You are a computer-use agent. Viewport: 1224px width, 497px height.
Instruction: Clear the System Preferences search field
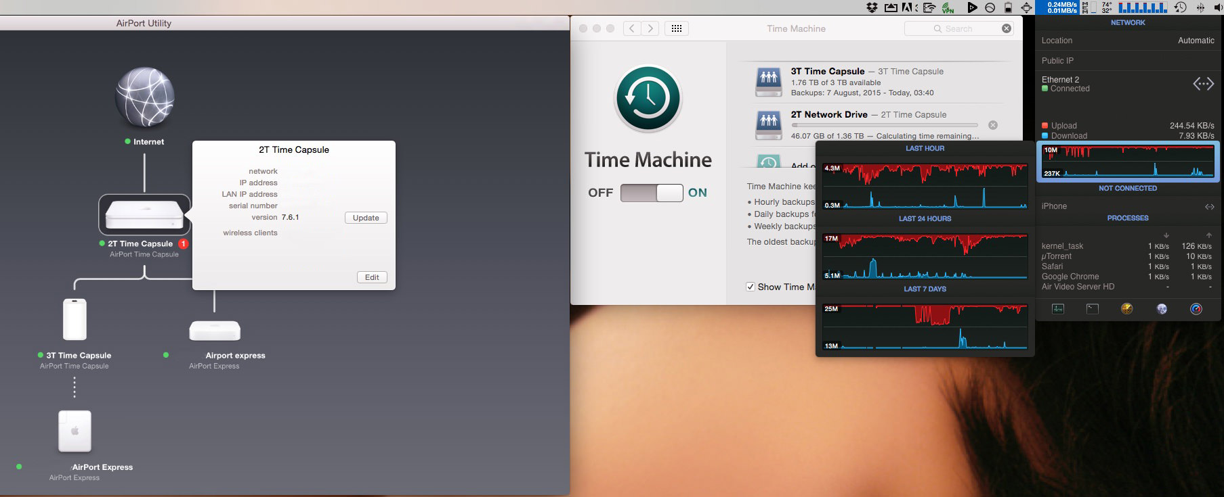(x=1007, y=28)
